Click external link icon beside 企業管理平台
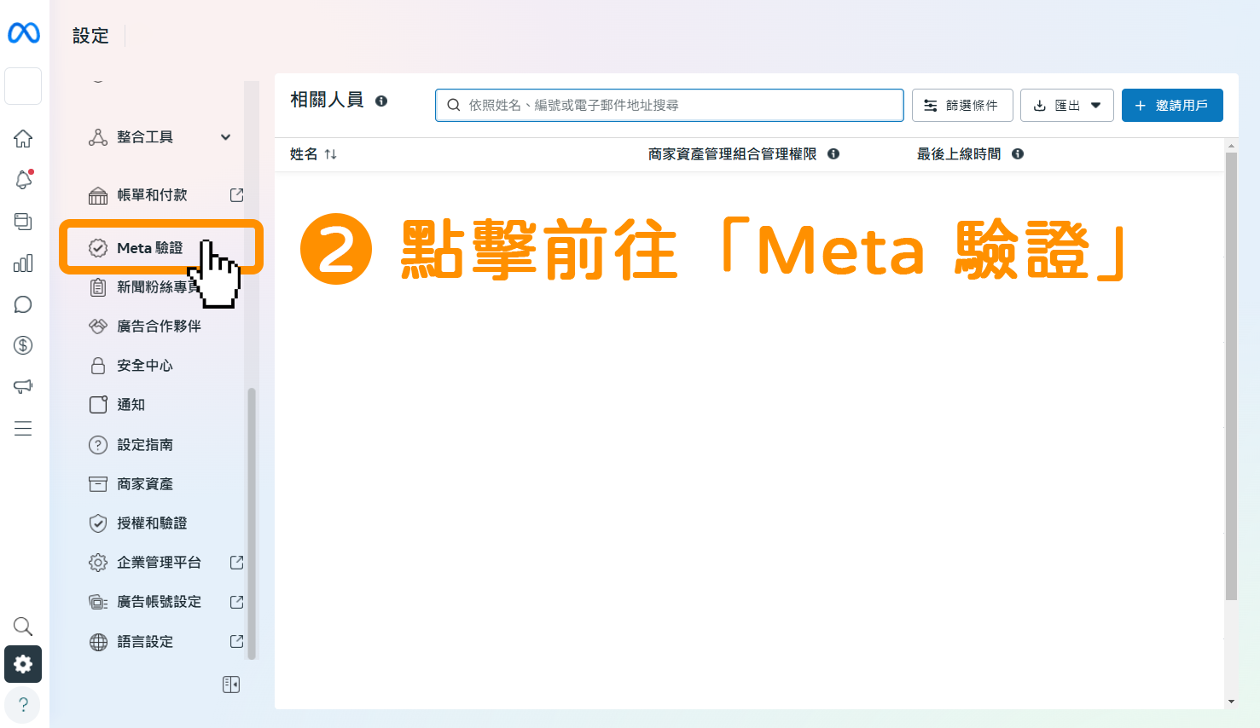Viewport: 1260px width, 728px height. pyautogui.click(x=237, y=563)
